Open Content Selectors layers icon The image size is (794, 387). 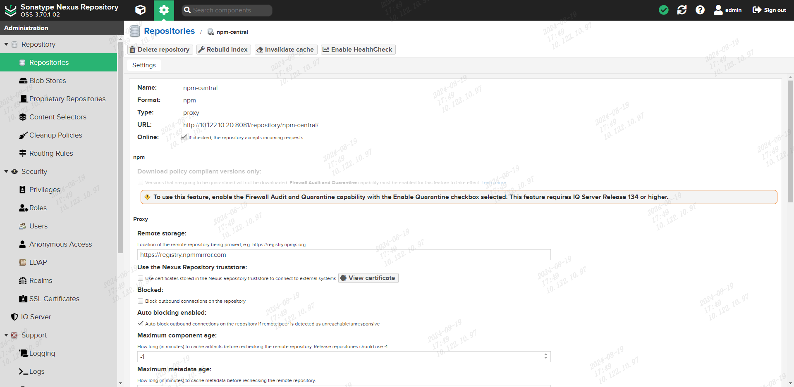point(23,117)
